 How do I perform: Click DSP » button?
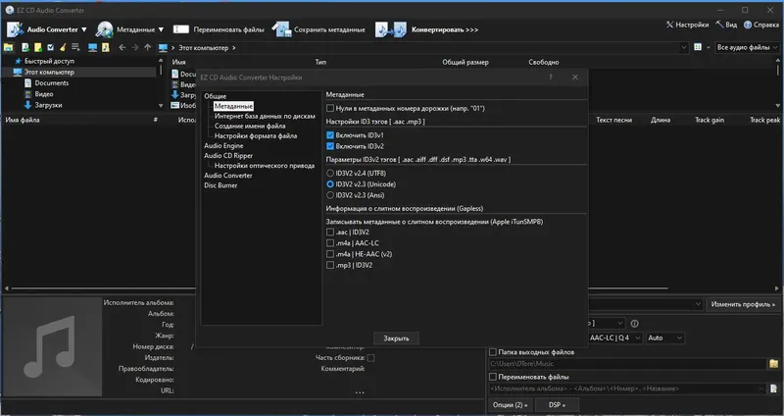tap(557, 404)
